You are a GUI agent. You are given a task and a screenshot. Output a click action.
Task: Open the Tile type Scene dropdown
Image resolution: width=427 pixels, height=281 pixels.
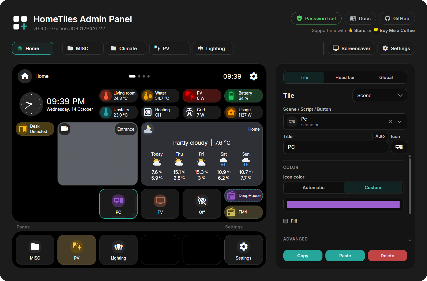(380, 95)
